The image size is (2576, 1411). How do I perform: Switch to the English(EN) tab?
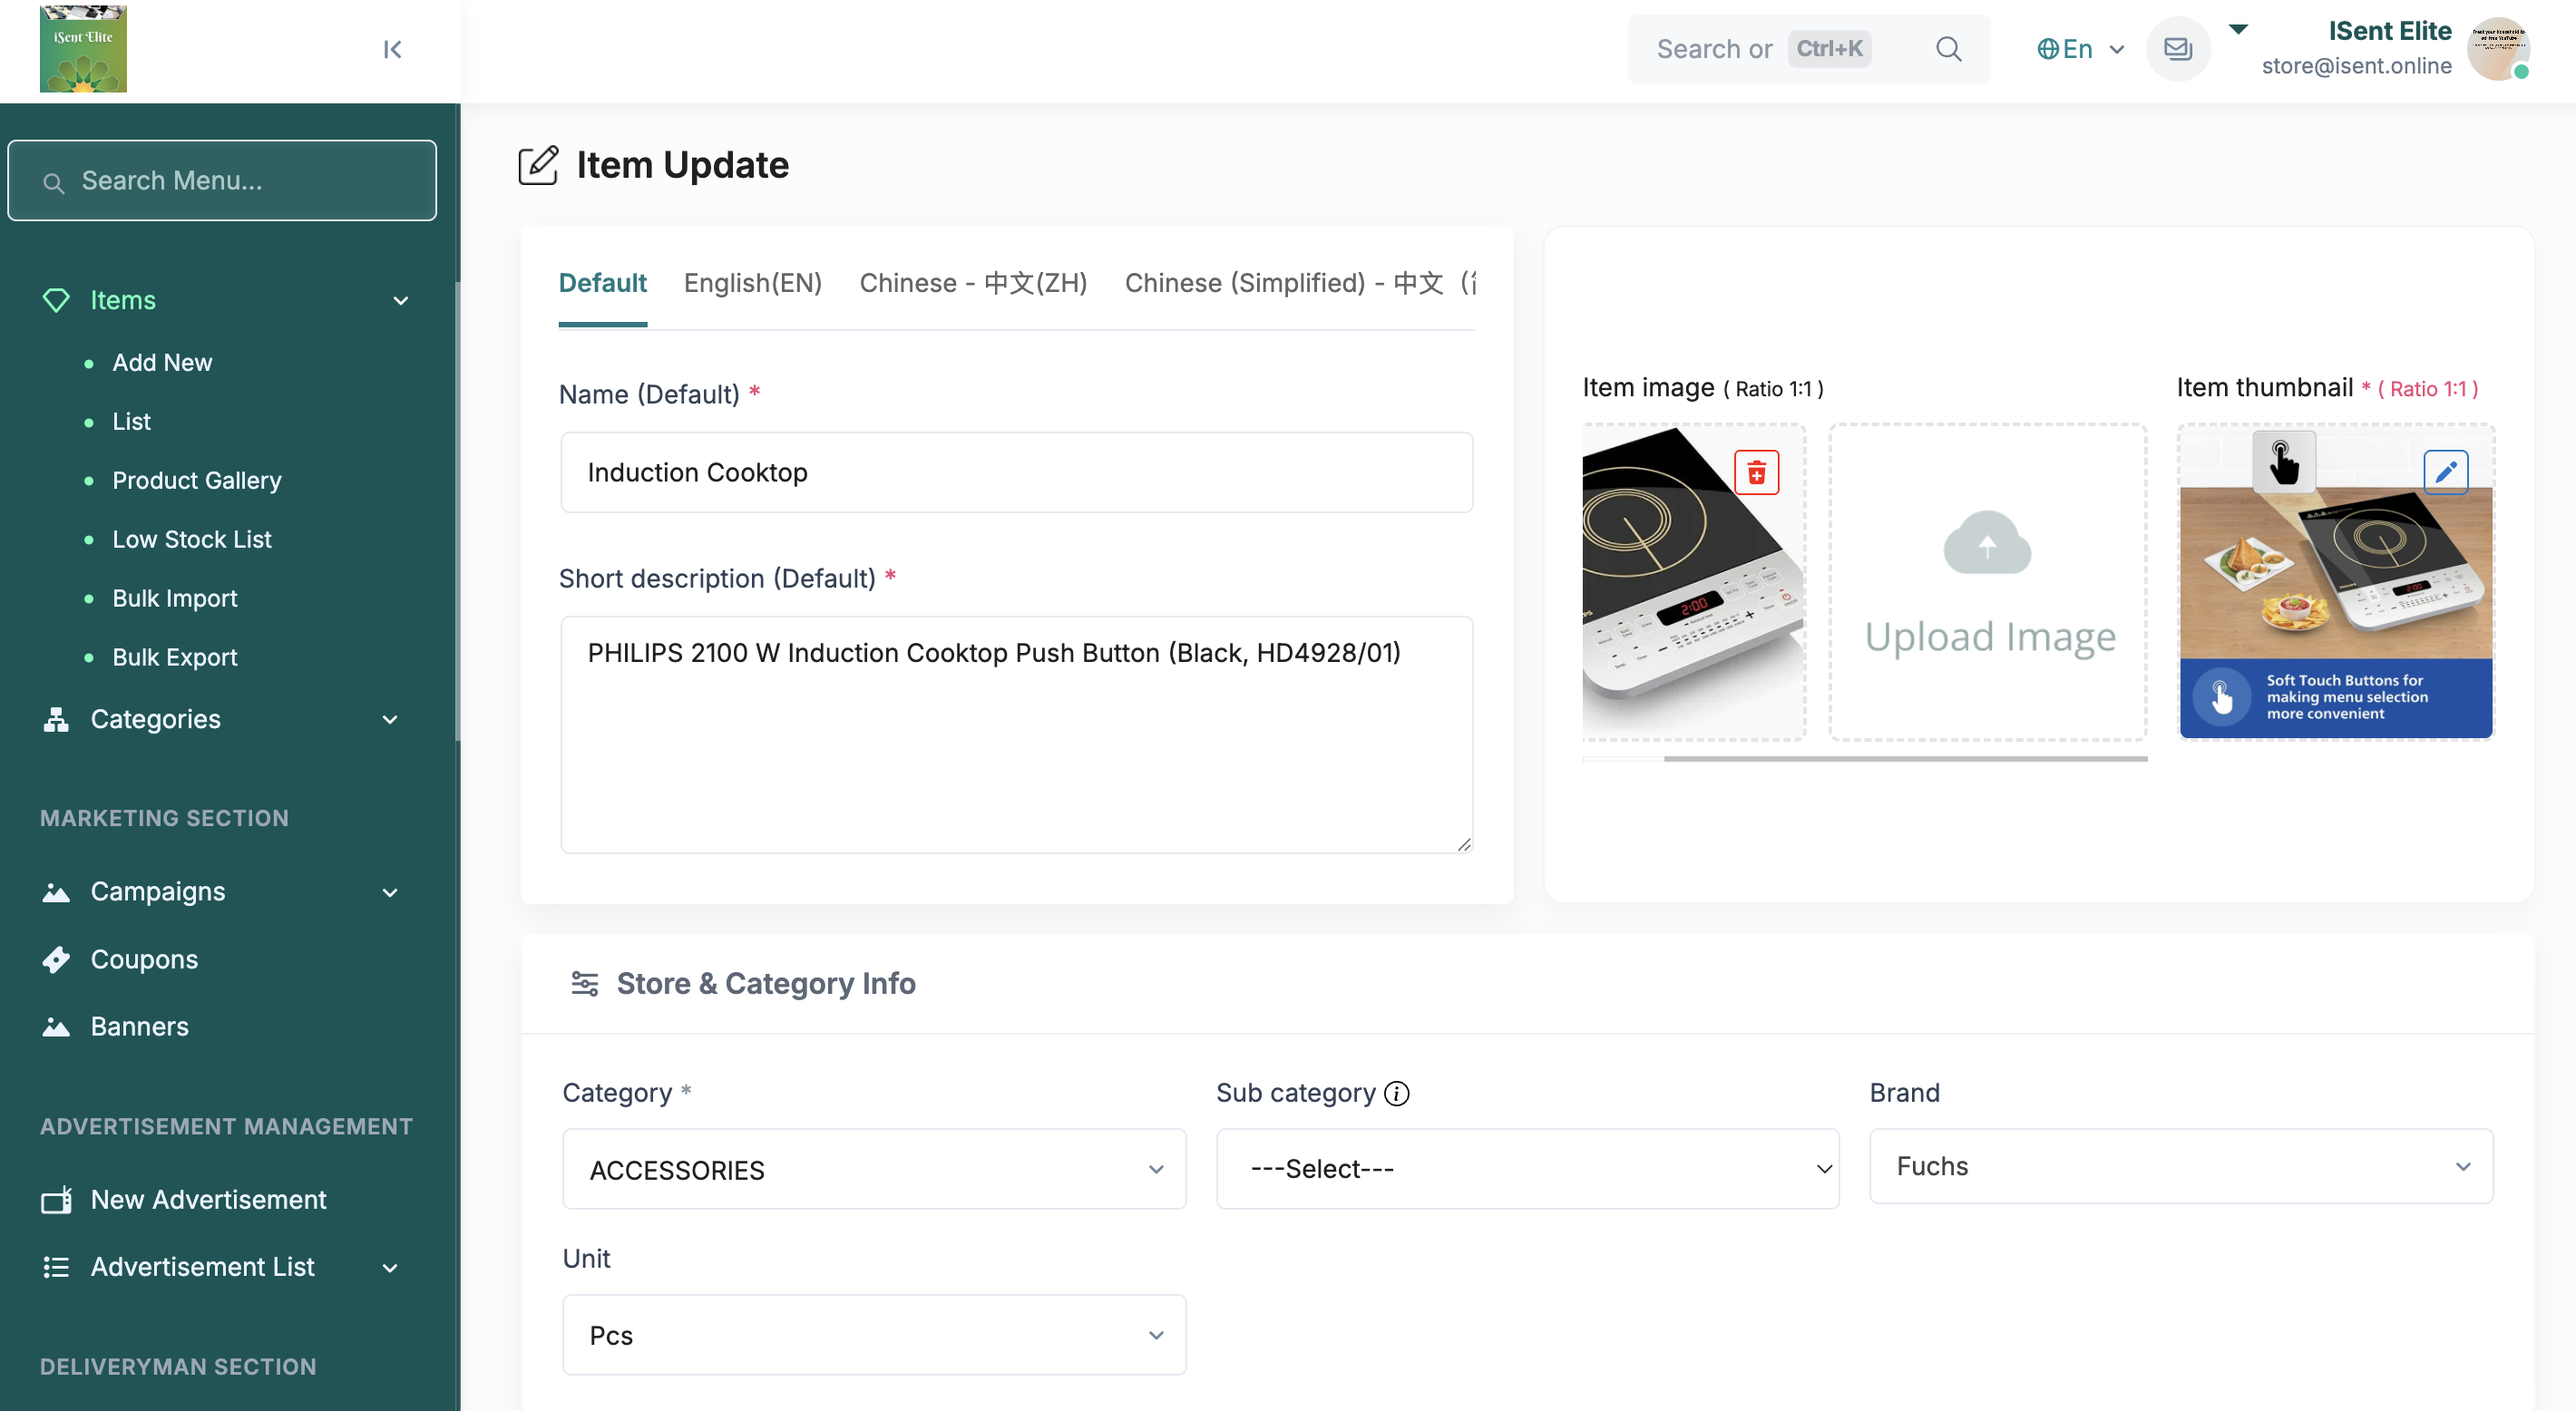(x=752, y=283)
